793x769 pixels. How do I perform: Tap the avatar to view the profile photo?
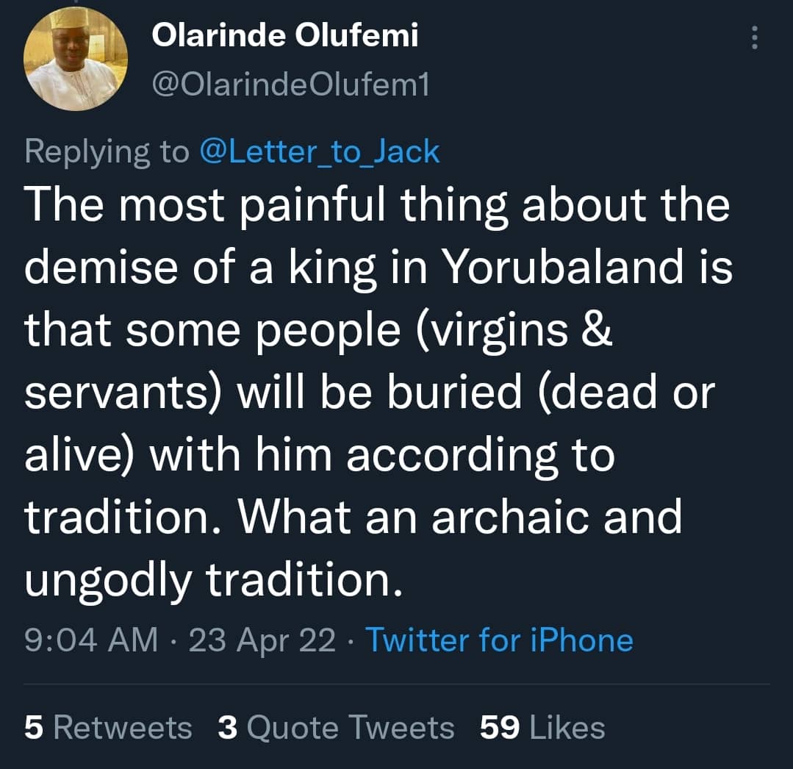coord(76,59)
